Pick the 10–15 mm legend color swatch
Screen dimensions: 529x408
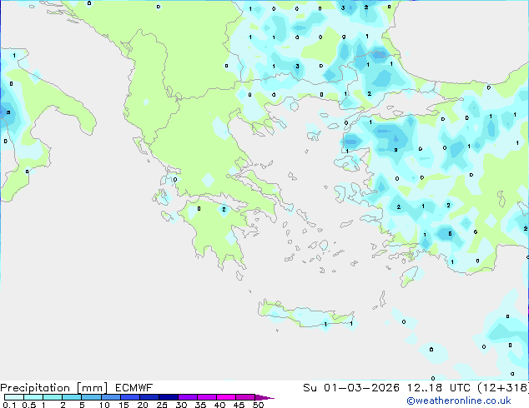(110, 397)
